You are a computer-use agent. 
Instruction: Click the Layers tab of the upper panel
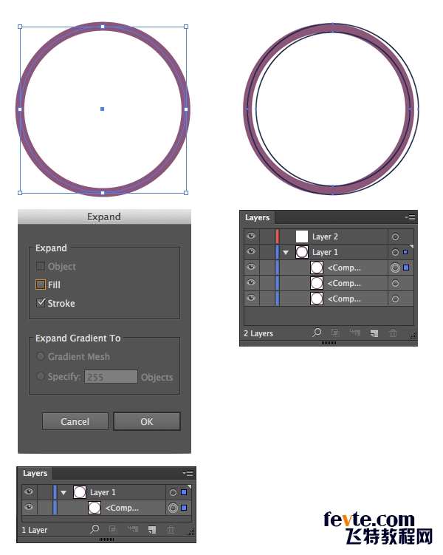coord(258,218)
